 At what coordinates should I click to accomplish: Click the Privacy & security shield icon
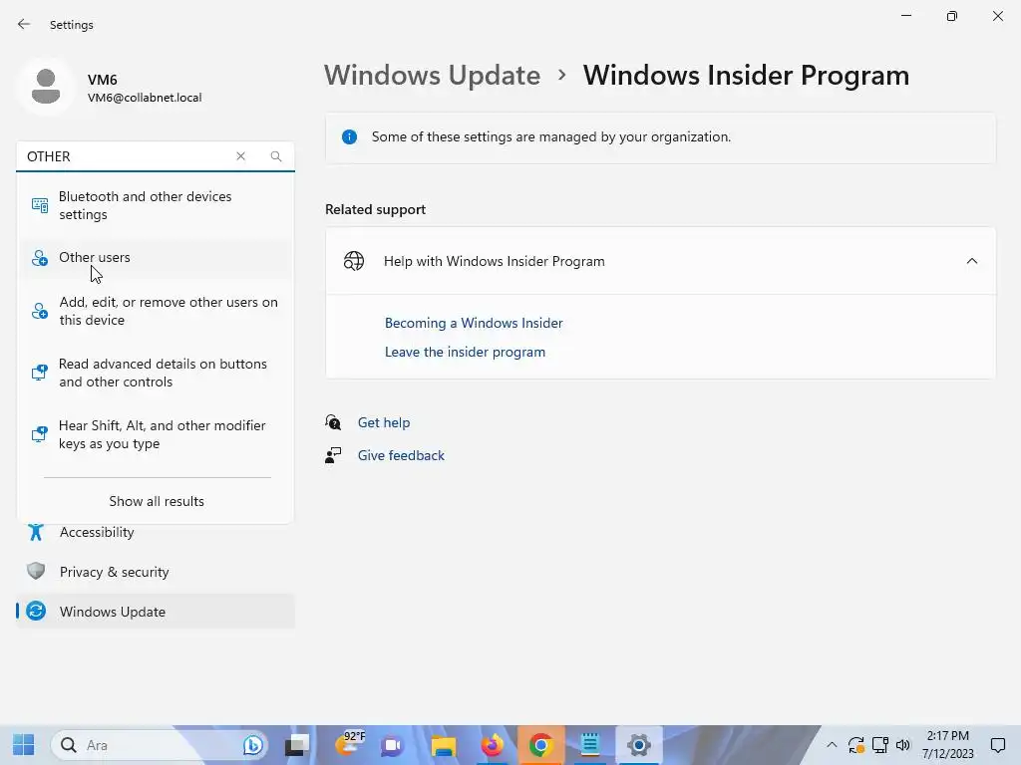(x=36, y=571)
